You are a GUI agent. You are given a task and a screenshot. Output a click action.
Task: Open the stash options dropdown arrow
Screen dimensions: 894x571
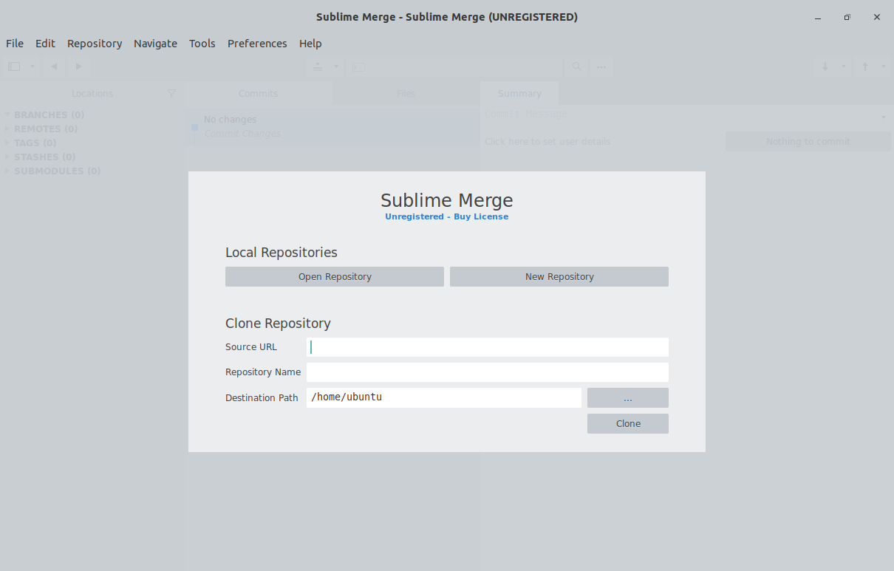click(336, 66)
